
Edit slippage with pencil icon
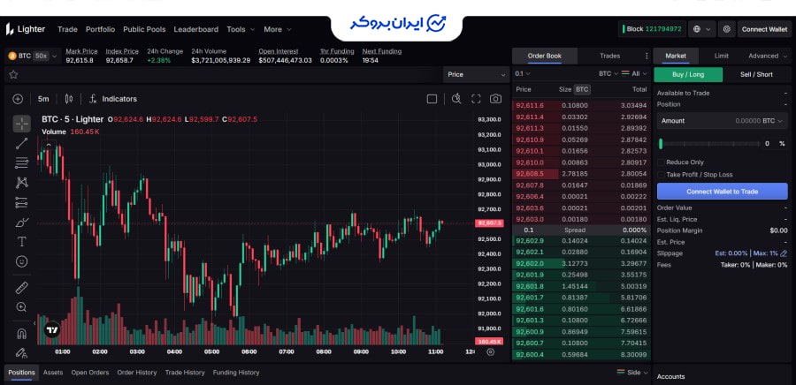[784, 253]
